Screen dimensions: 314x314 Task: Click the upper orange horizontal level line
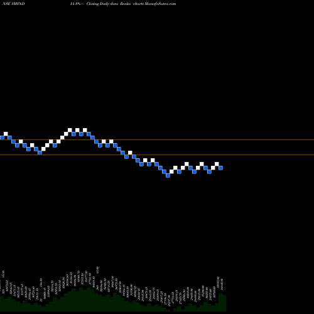tap(157, 139)
